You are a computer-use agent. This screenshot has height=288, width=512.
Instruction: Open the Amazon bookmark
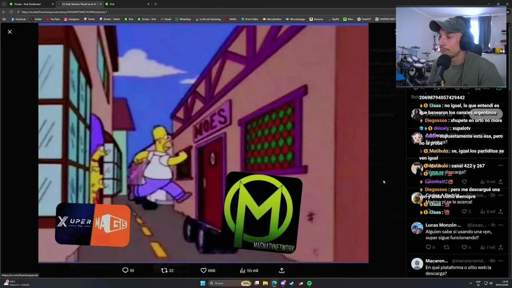(x=316, y=19)
